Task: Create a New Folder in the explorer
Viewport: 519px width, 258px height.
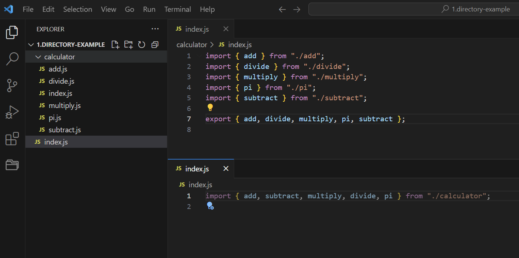Action: 128,45
